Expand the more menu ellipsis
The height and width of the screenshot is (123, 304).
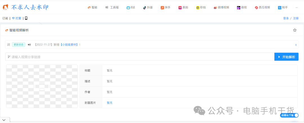pyautogui.click(x=296, y=8)
